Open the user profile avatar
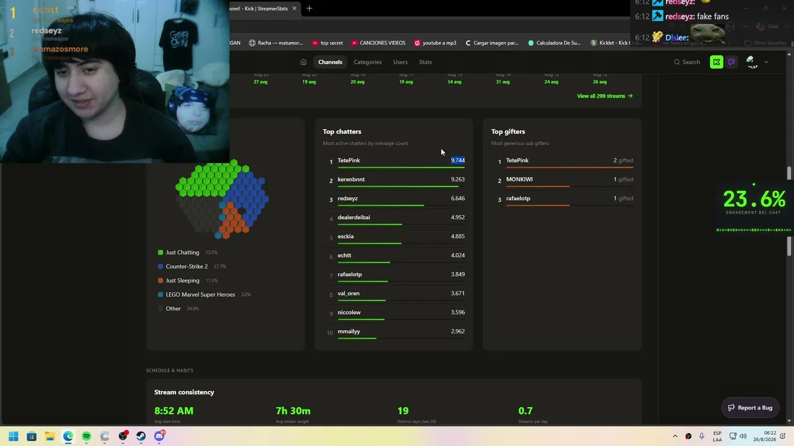The height and width of the screenshot is (446, 794). (x=751, y=62)
